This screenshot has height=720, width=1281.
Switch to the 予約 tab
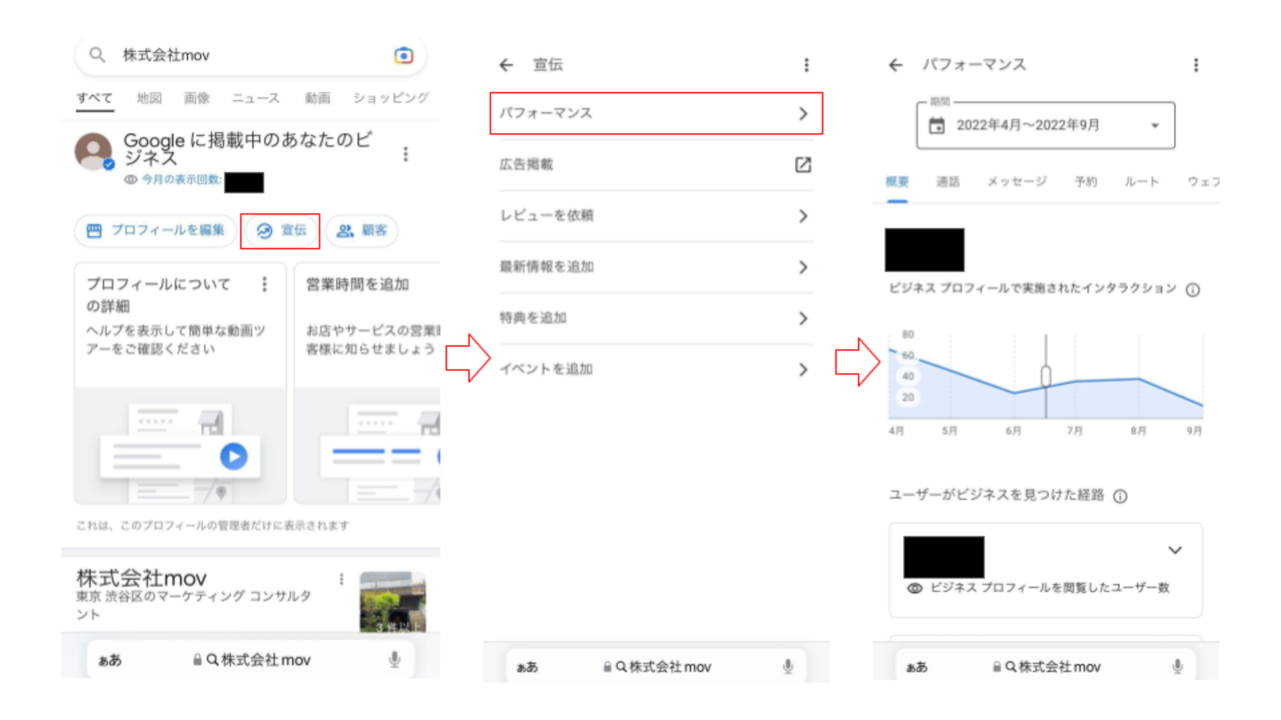click(x=1086, y=182)
